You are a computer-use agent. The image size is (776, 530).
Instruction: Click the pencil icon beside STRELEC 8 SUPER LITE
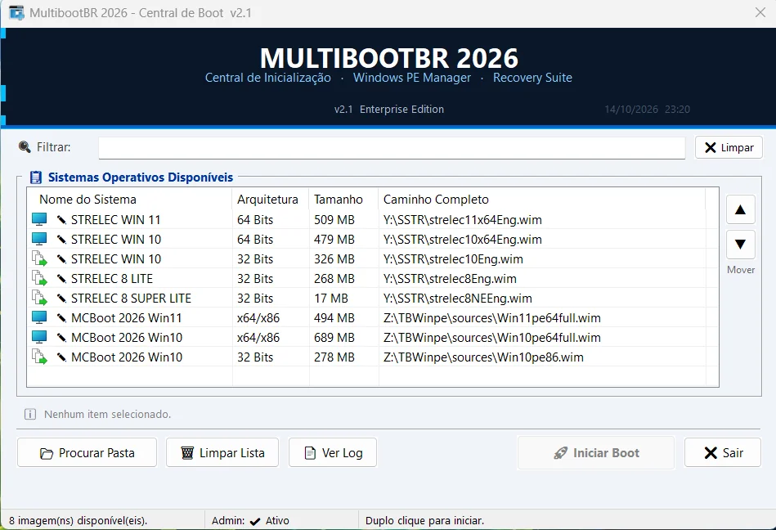pos(61,299)
